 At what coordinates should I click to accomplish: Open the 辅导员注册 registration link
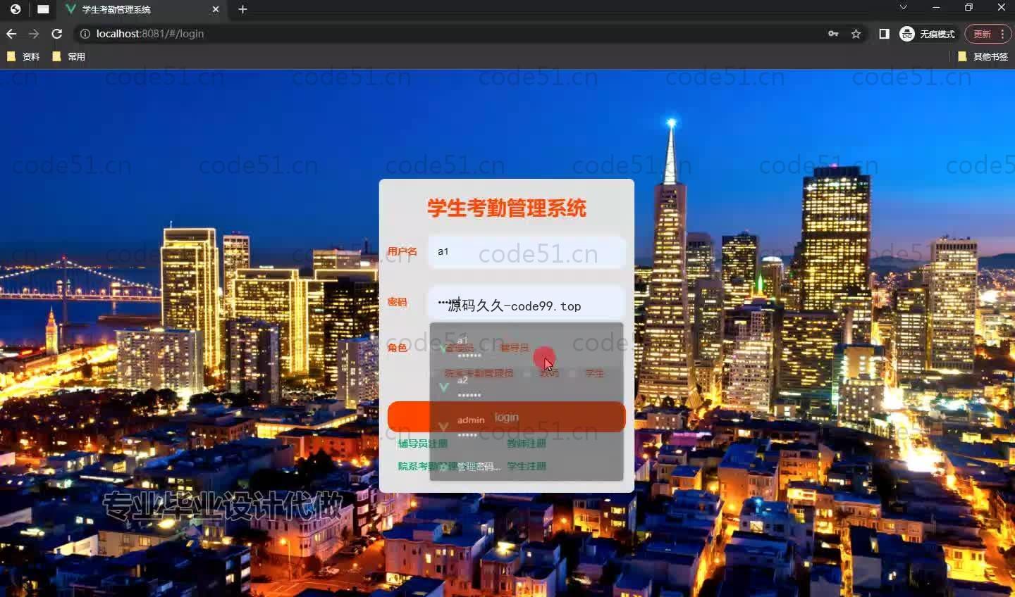[422, 444]
